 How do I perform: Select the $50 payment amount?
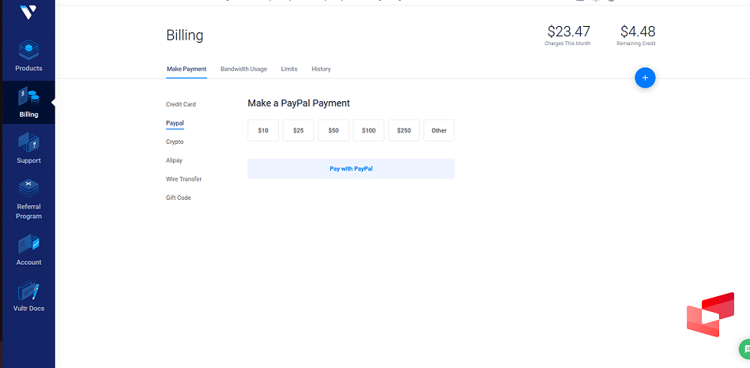click(334, 130)
